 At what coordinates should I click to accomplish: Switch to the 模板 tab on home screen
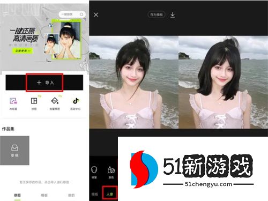click(x=44, y=195)
